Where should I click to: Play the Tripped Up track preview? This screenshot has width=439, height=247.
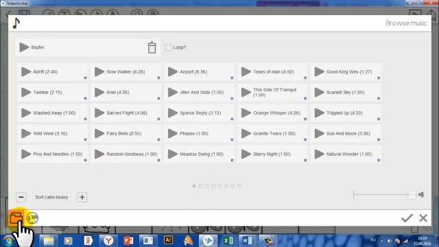coord(320,113)
